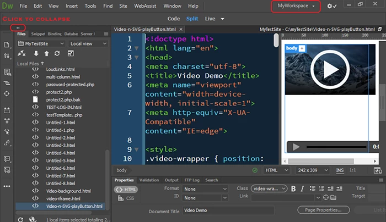386x222 pixels.
Task: Toggle the INS insert mode indicator
Action: click(340, 170)
